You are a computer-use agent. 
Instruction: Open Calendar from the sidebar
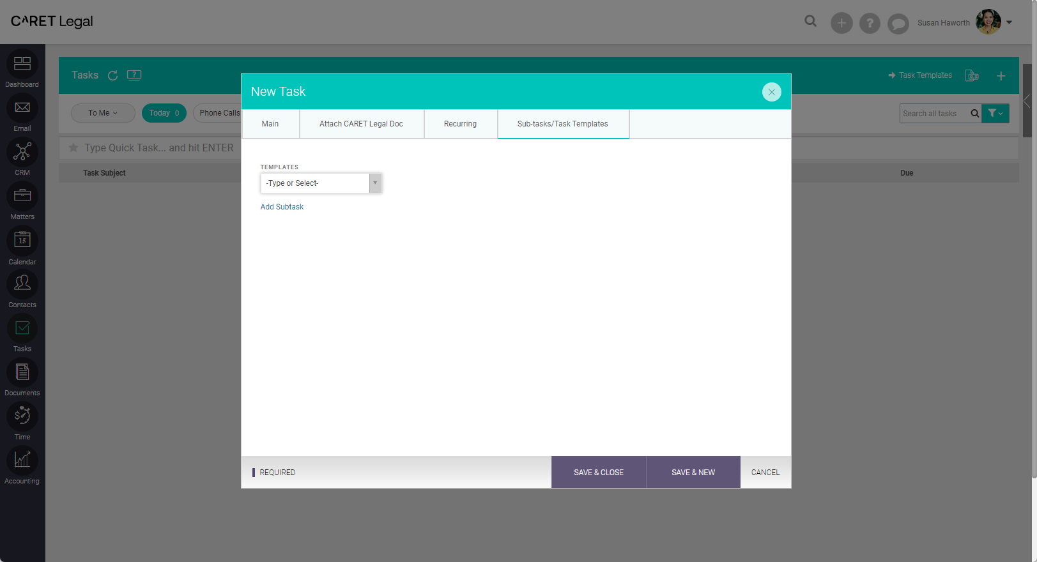(22, 241)
